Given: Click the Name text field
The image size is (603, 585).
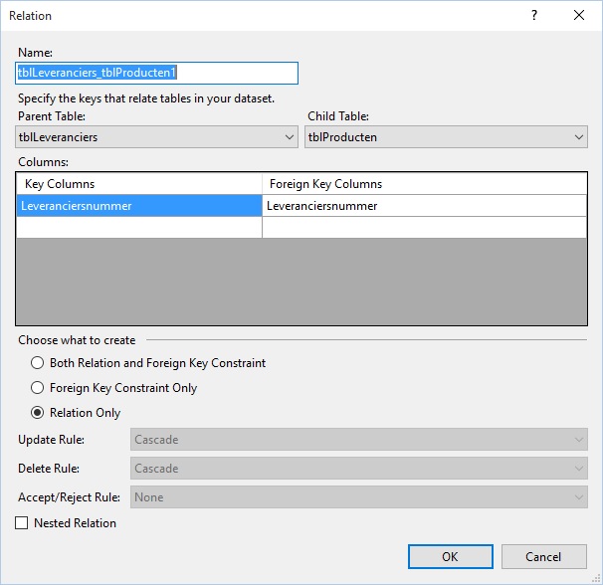Looking at the screenshot, I should [x=156, y=73].
